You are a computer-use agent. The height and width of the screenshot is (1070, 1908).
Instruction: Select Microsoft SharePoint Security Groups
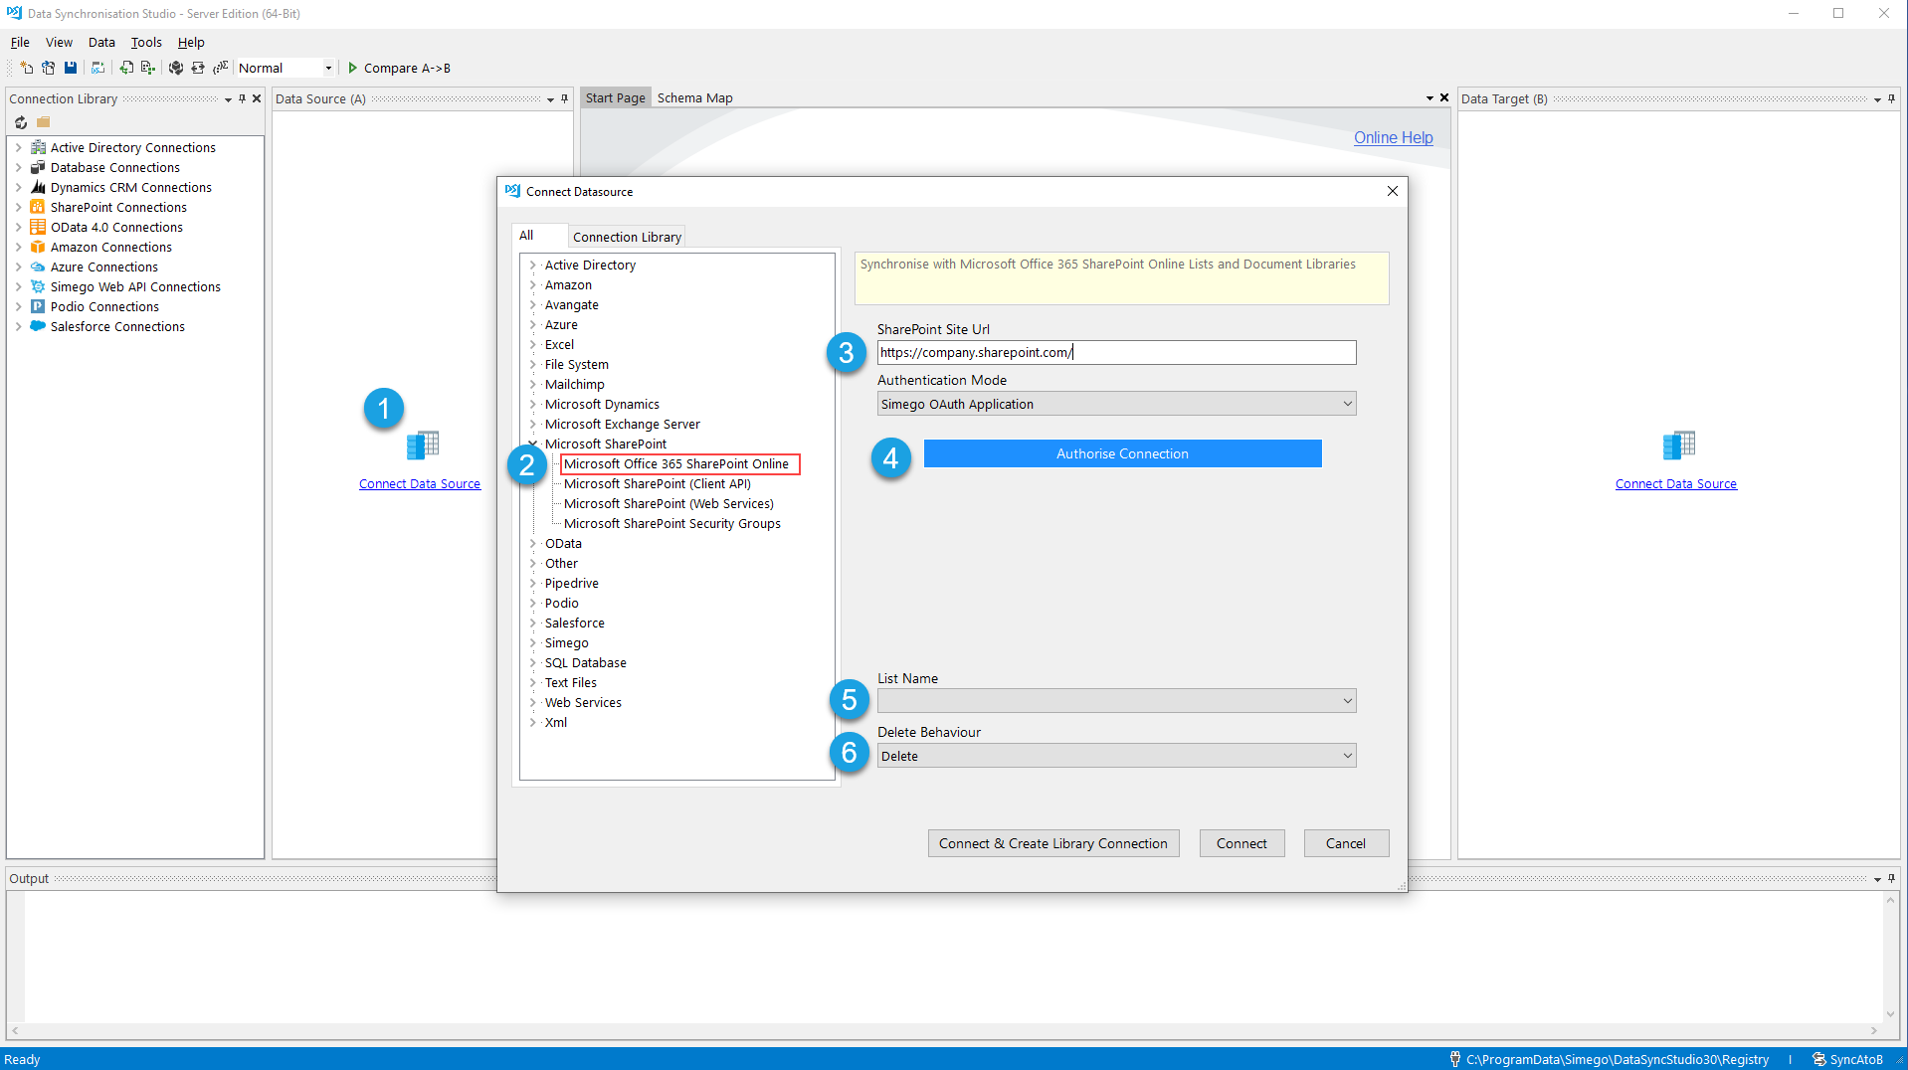point(672,523)
